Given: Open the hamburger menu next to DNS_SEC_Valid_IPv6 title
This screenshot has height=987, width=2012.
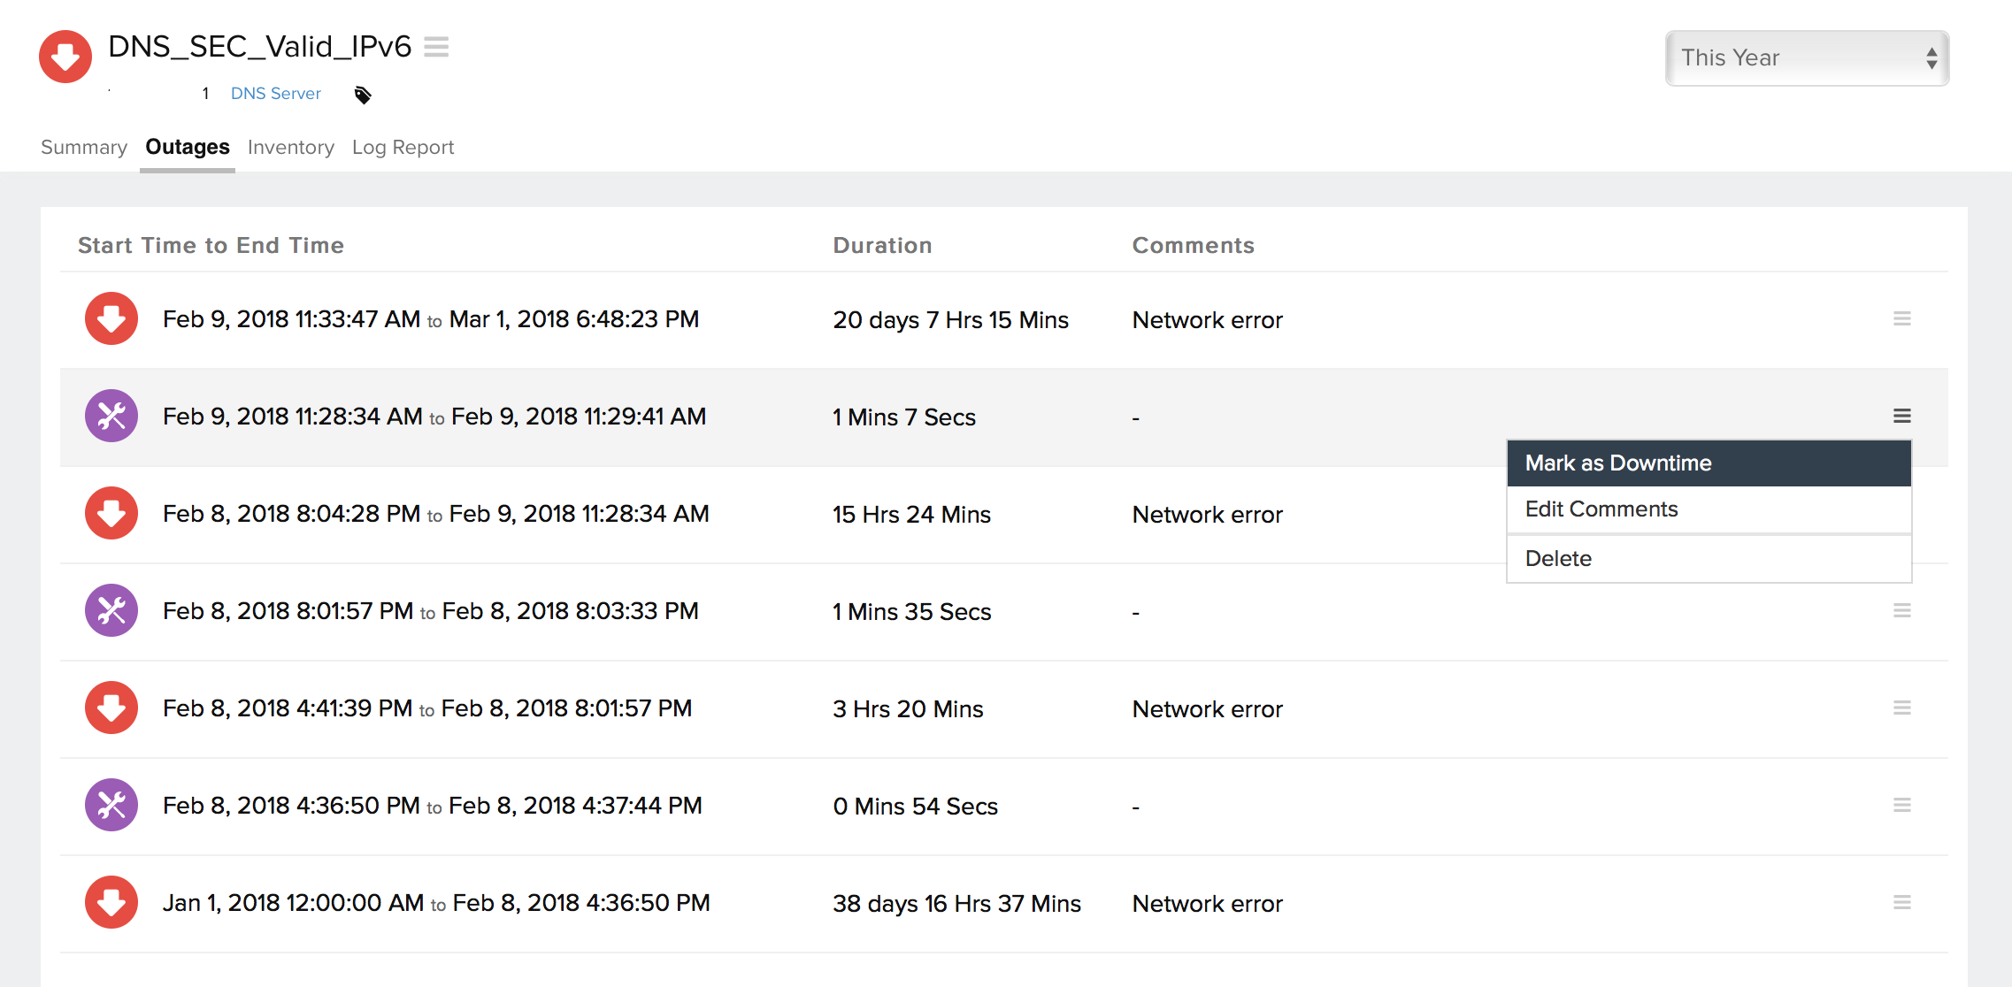Looking at the screenshot, I should click(x=436, y=47).
